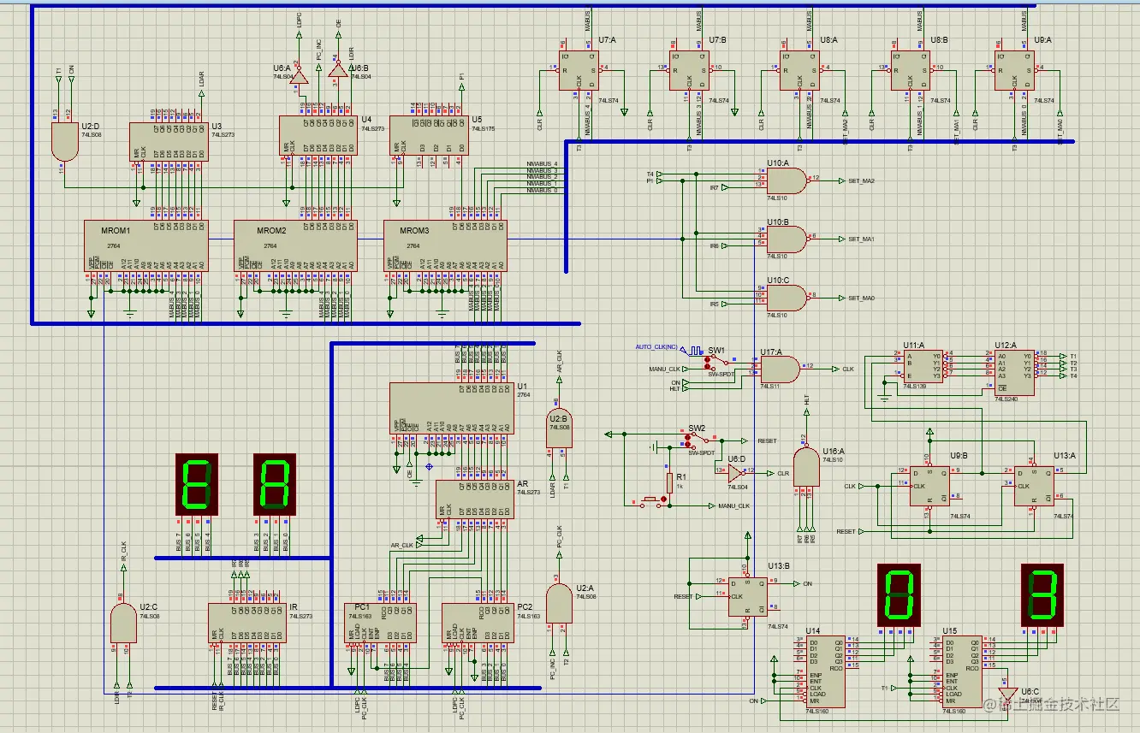Click the NMABUS 4 wire label
1140x733 pixels.
(x=543, y=163)
